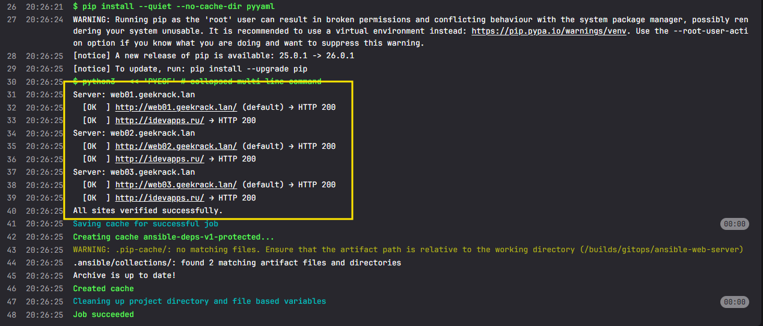Open idevapps.ru link on log line 39
The height and width of the screenshot is (326, 763).
pos(159,198)
